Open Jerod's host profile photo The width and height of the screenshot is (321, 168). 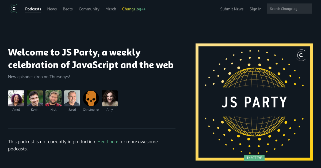pyautogui.click(x=72, y=98)
